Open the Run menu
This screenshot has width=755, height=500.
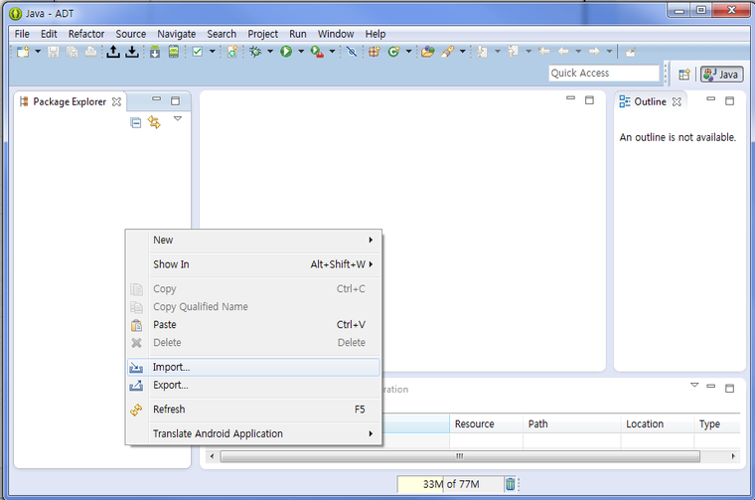(x=298, y=34)
